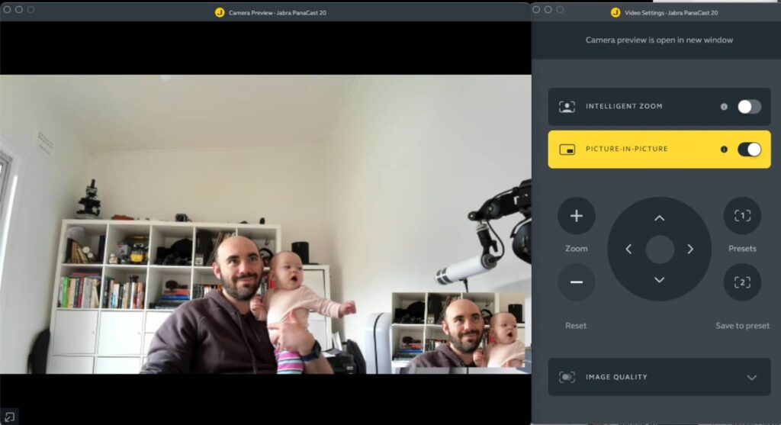Open Intelligent Zoom info tooltip icon
The width and height of the screenshot is (781, 425).
pos(724,107)
